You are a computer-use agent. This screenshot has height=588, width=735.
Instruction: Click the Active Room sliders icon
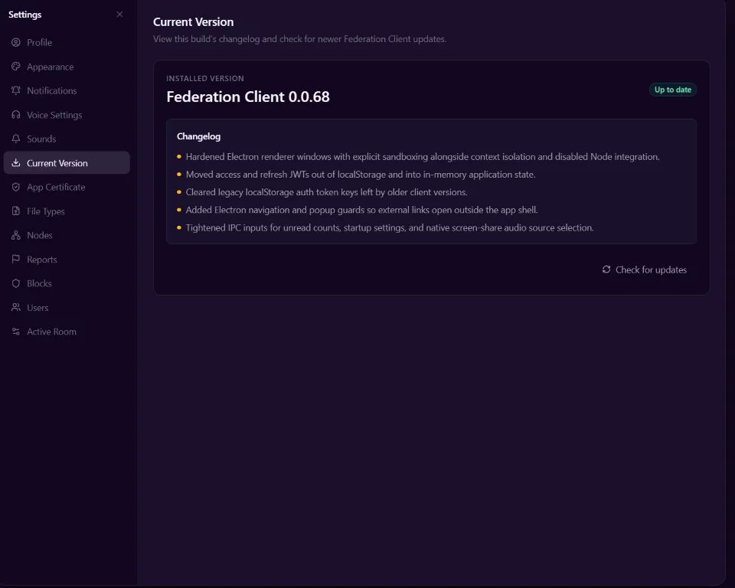tap(16, 332)
